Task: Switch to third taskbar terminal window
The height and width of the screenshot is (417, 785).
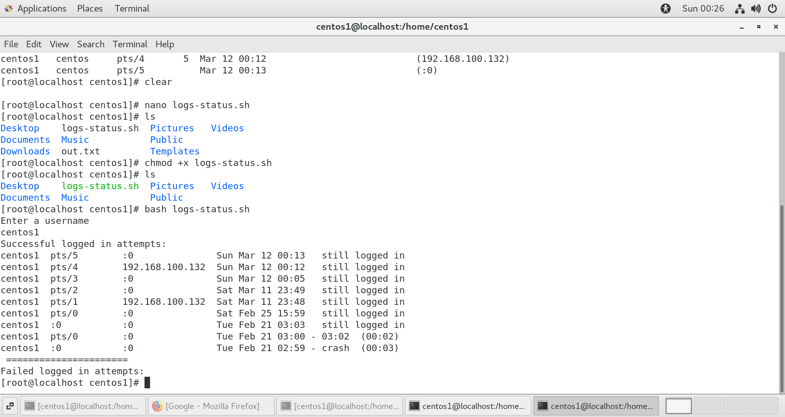Action: [x=340, y=406]
